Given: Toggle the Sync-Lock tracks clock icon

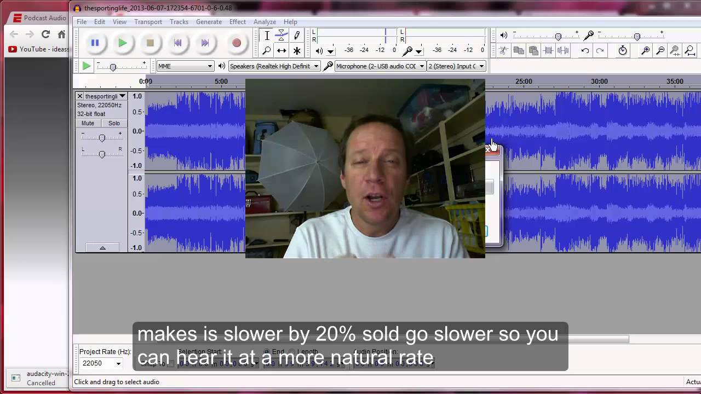Looking at the screenshot, I should (x=623, y=50).
